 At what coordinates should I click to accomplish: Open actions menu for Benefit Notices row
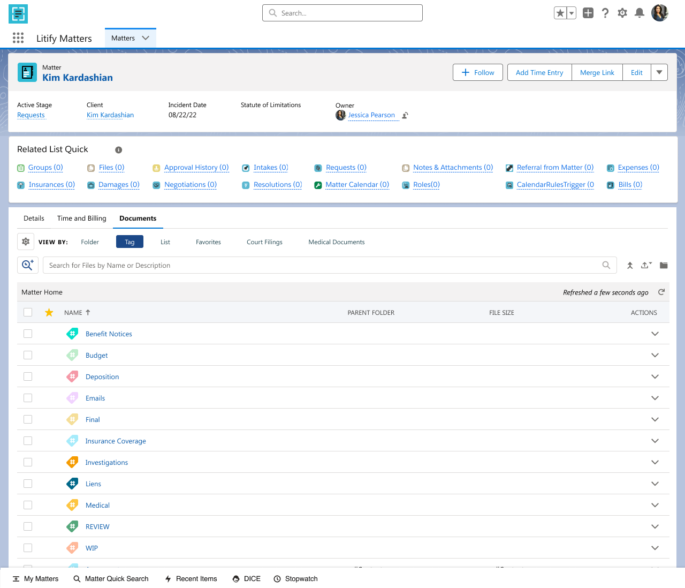(655, 334)
